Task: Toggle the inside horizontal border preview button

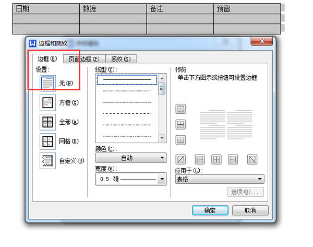Action: click(x=181, y=124)
